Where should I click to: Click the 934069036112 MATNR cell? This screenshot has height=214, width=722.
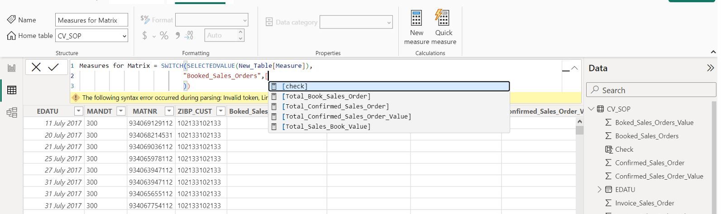(151, 147)
